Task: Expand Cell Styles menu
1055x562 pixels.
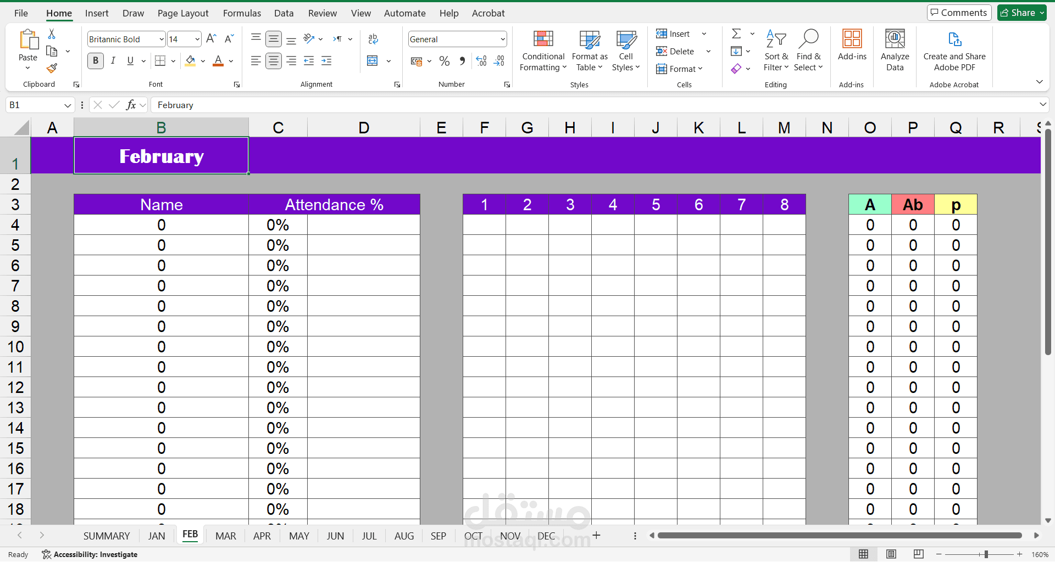Action: click(x=626, y=50)
